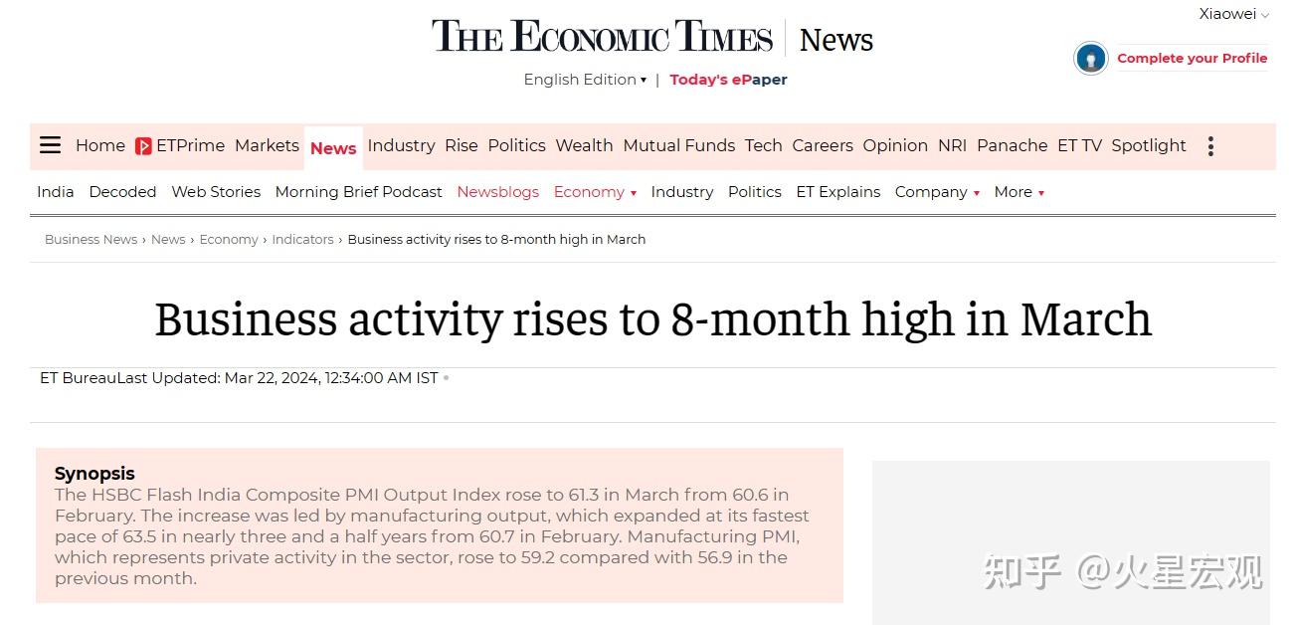Open Today's ePaper link

tap(728, 80)
